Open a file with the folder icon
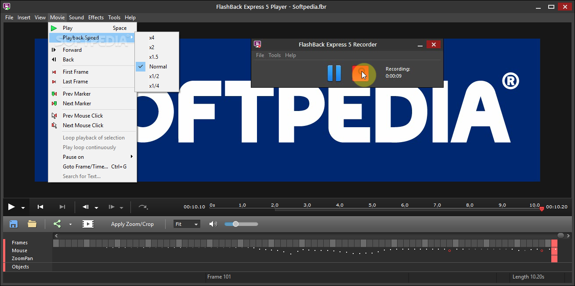Screen dimensions: 575x286 tap(32, 224)
